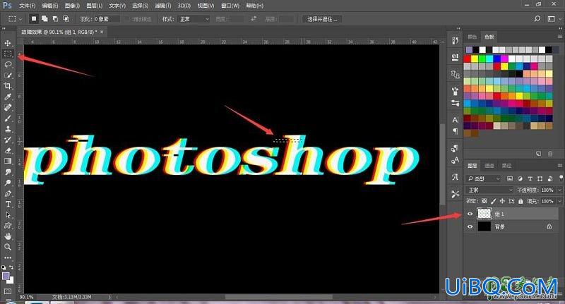565x304 pixels.
Task: Open the Edit Toolbar ellipsis
Action: point(8,258)
